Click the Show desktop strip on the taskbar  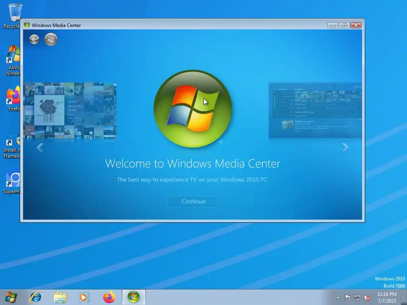point(404,297)
